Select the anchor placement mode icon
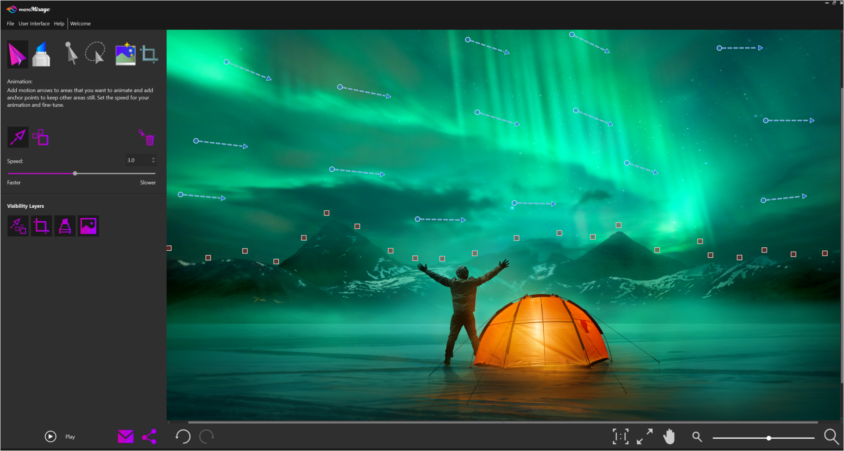844x451 pixels. click(40, 137)
